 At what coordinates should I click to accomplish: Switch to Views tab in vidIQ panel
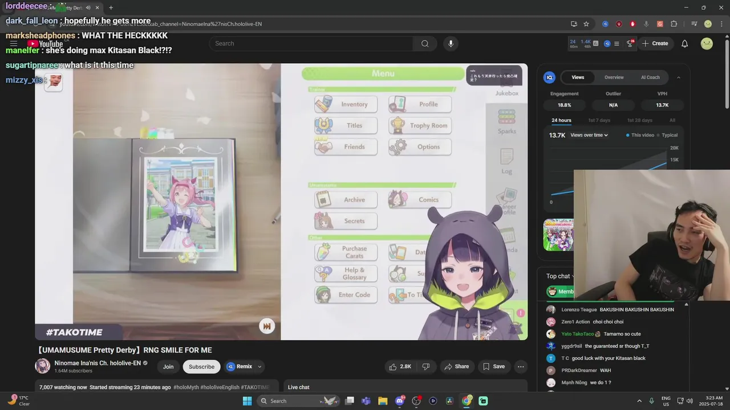pyautogui.click(x=578, y=77)
